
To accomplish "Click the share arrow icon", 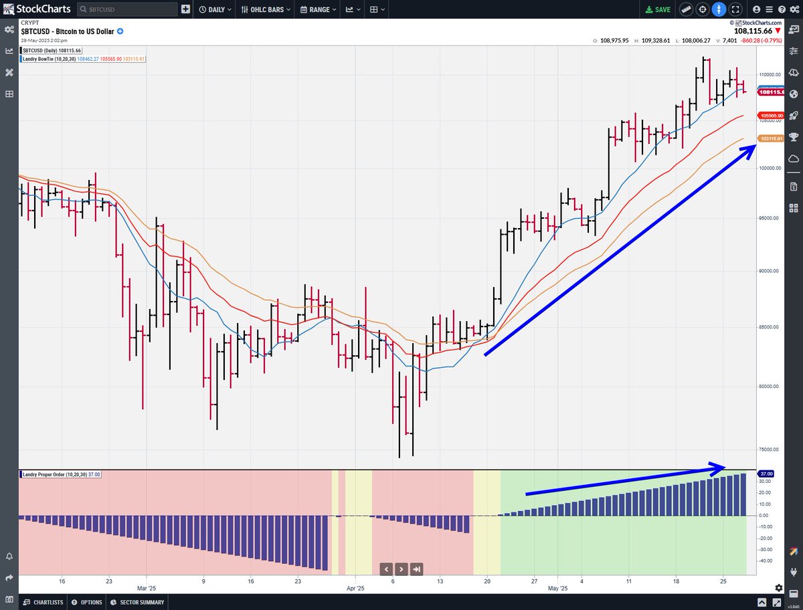I will (x=9, y=578).
